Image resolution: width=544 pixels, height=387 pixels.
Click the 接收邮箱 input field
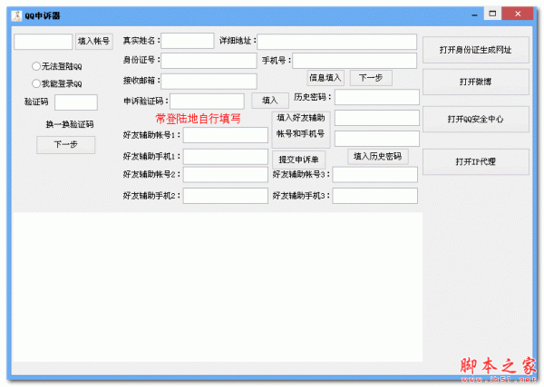[209, 82]
